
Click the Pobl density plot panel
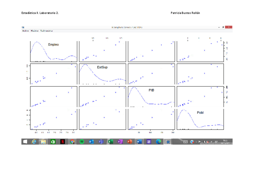(x=200, y=119)
